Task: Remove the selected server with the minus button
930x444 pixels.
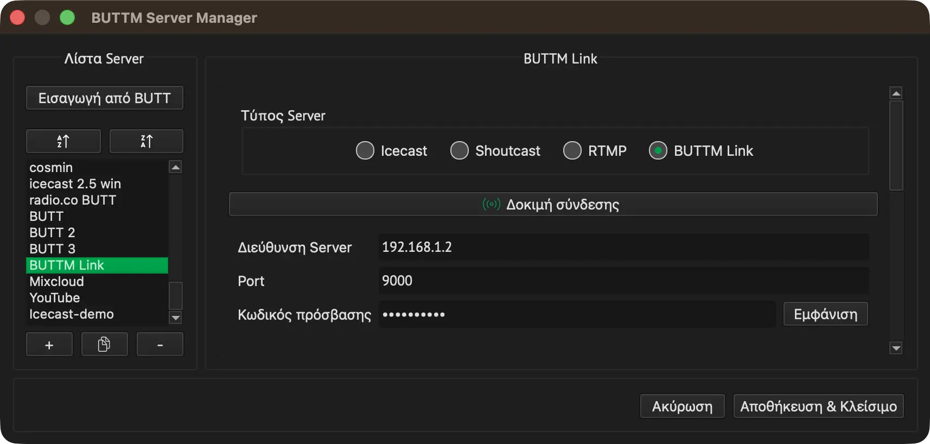Action: pos(160,345)
